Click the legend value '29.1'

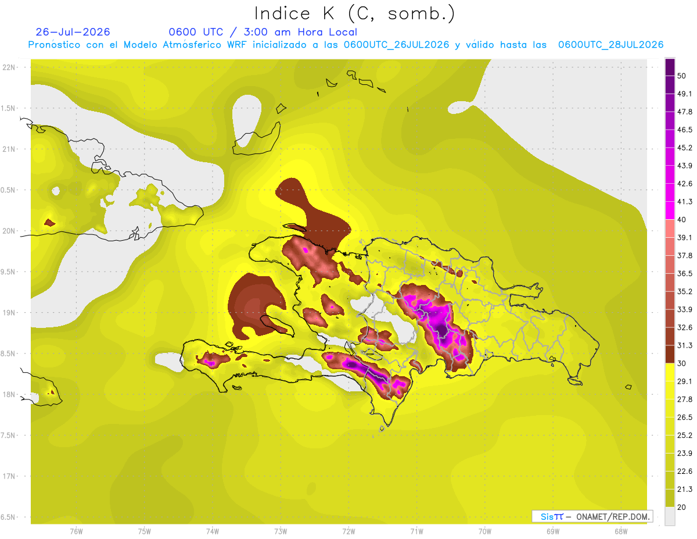685,381
